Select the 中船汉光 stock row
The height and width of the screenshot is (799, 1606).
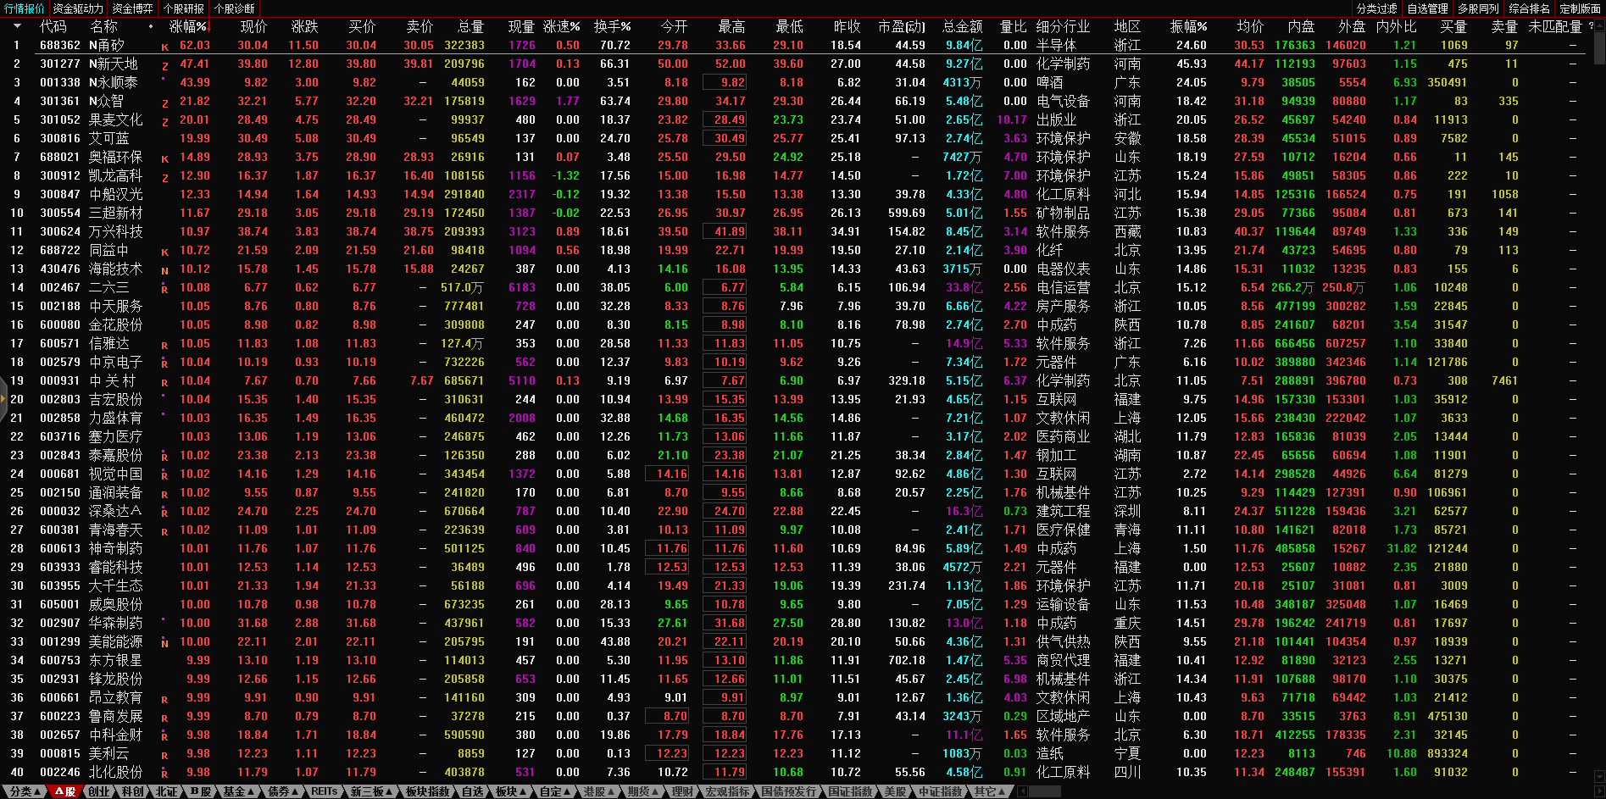click(116, 194)
